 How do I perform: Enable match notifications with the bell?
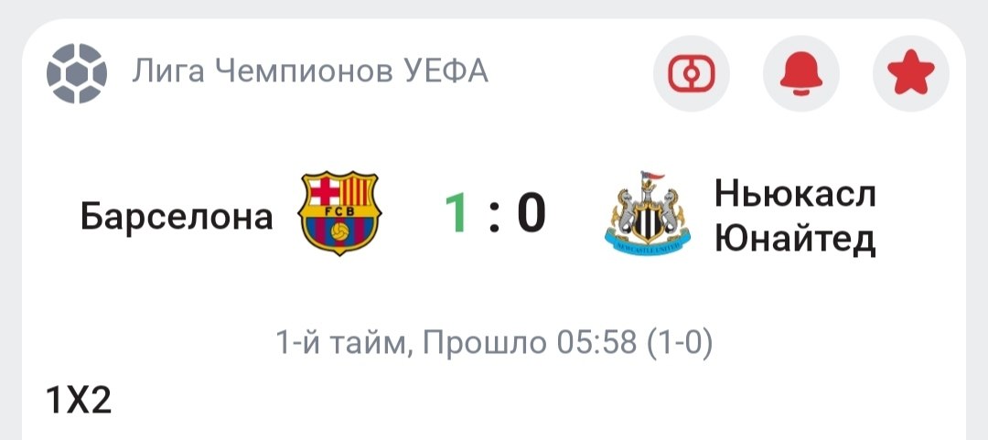(x=801, y=72)
